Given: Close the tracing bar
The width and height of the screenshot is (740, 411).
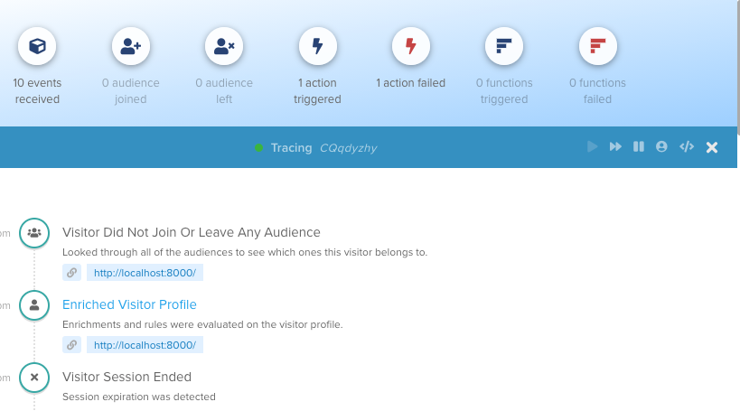Looking at the screenshot, I should tap(712, 147).
